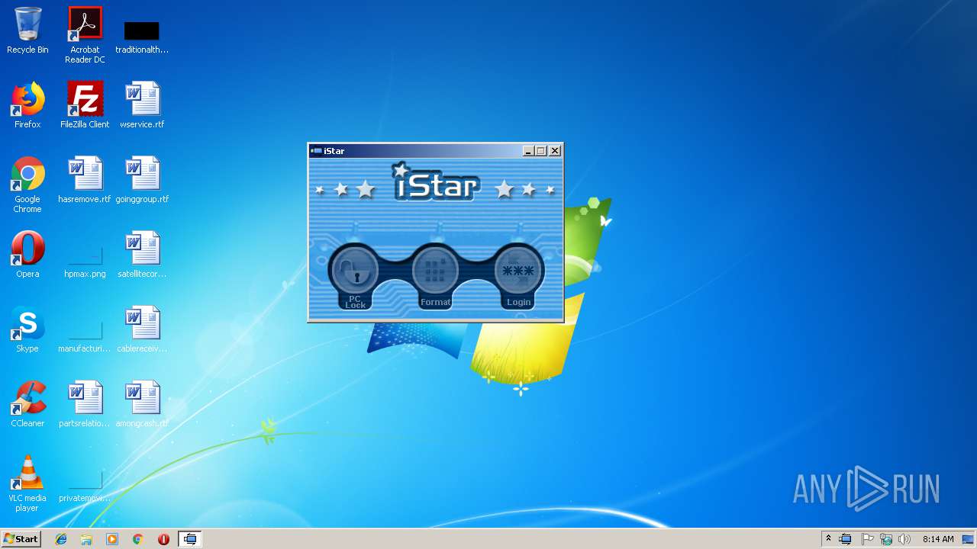Select the CCleaner desktop shortcut
977x549 pixels.
click(x=27, y=404)
